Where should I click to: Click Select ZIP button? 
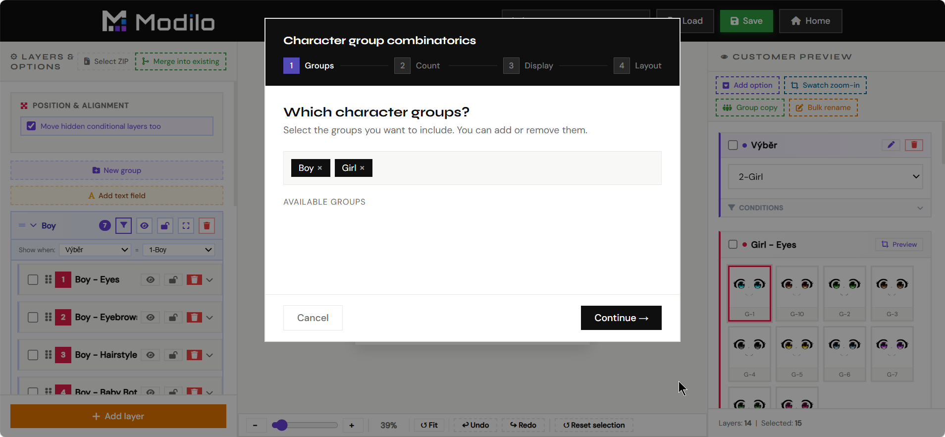click(106, 61)
